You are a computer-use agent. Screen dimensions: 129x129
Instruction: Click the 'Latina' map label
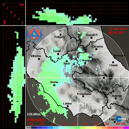pyautogui.click(x=67, y=104)
